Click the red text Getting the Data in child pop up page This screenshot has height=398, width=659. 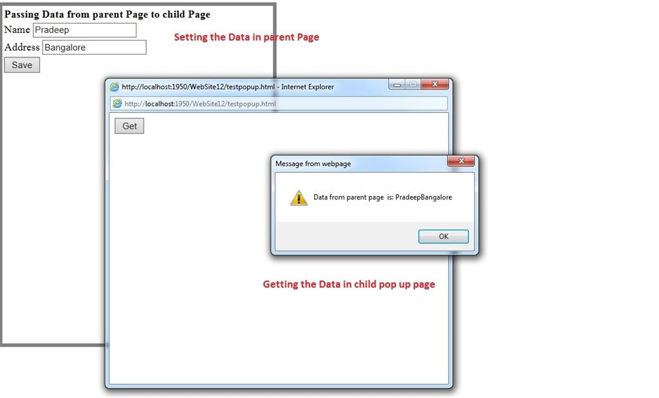click(x=348, y=284)
